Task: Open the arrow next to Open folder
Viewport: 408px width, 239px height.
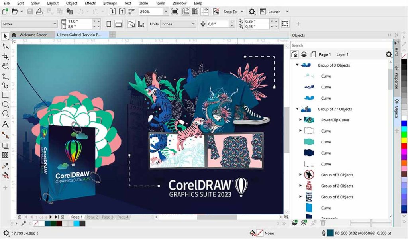Action: tap(22, 12)
